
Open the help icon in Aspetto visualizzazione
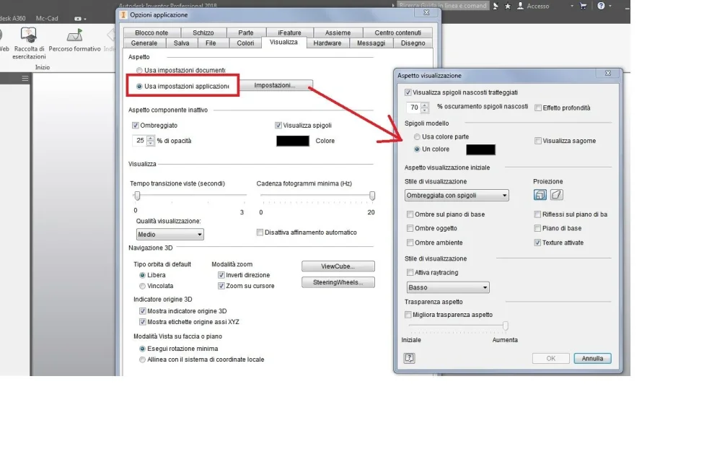[x=409, y=358]
